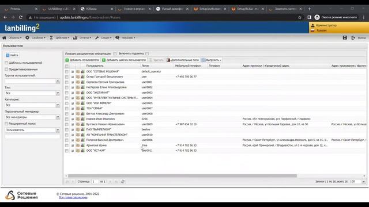
Task: Tick select-all checkbox in table header
Action: [67, 66]
